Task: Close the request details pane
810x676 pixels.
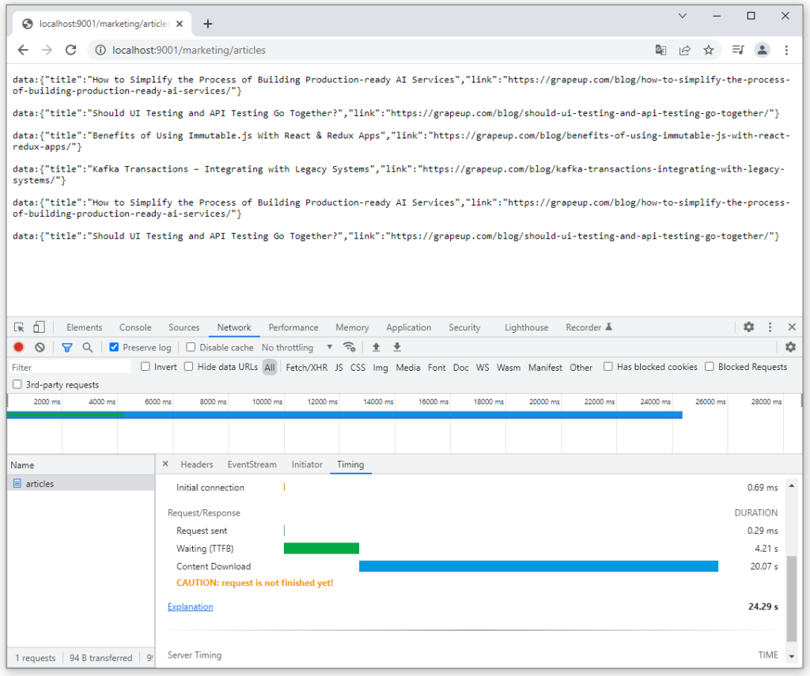Action: click(165, 464)
